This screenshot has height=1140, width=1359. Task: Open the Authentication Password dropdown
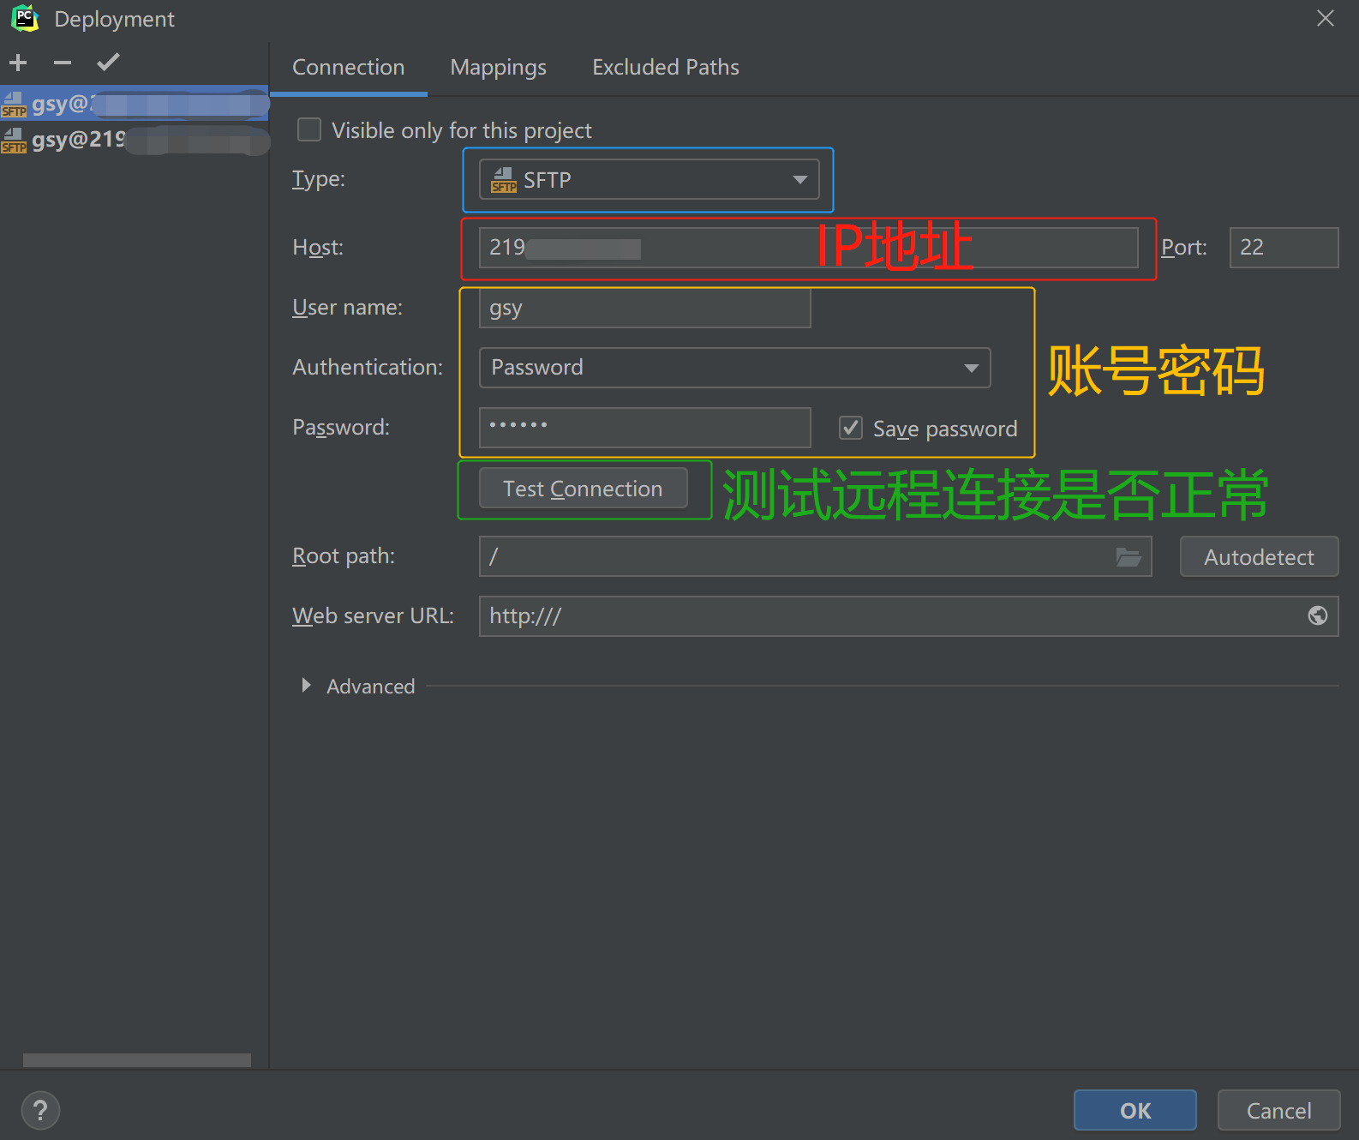point(734,368)
